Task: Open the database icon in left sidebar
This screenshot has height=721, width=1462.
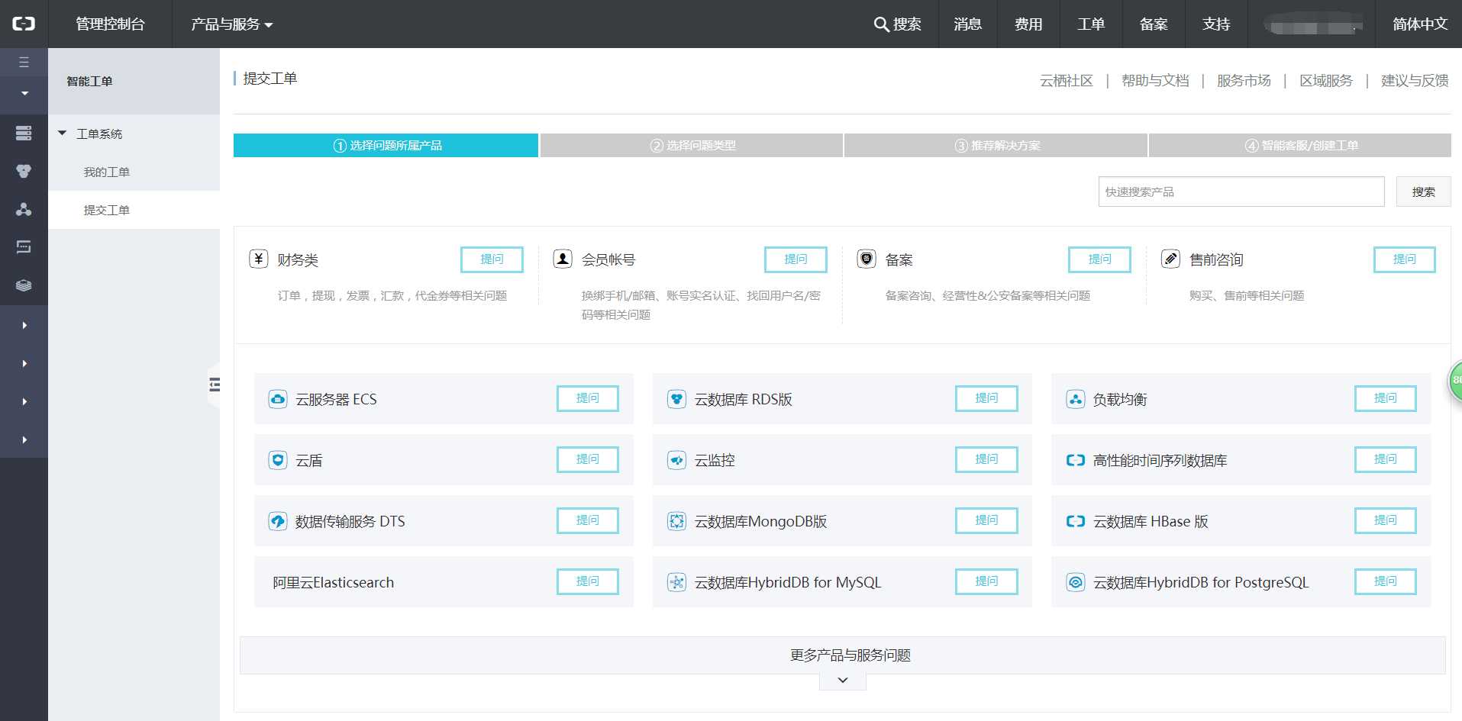Action: click(24, 172)
